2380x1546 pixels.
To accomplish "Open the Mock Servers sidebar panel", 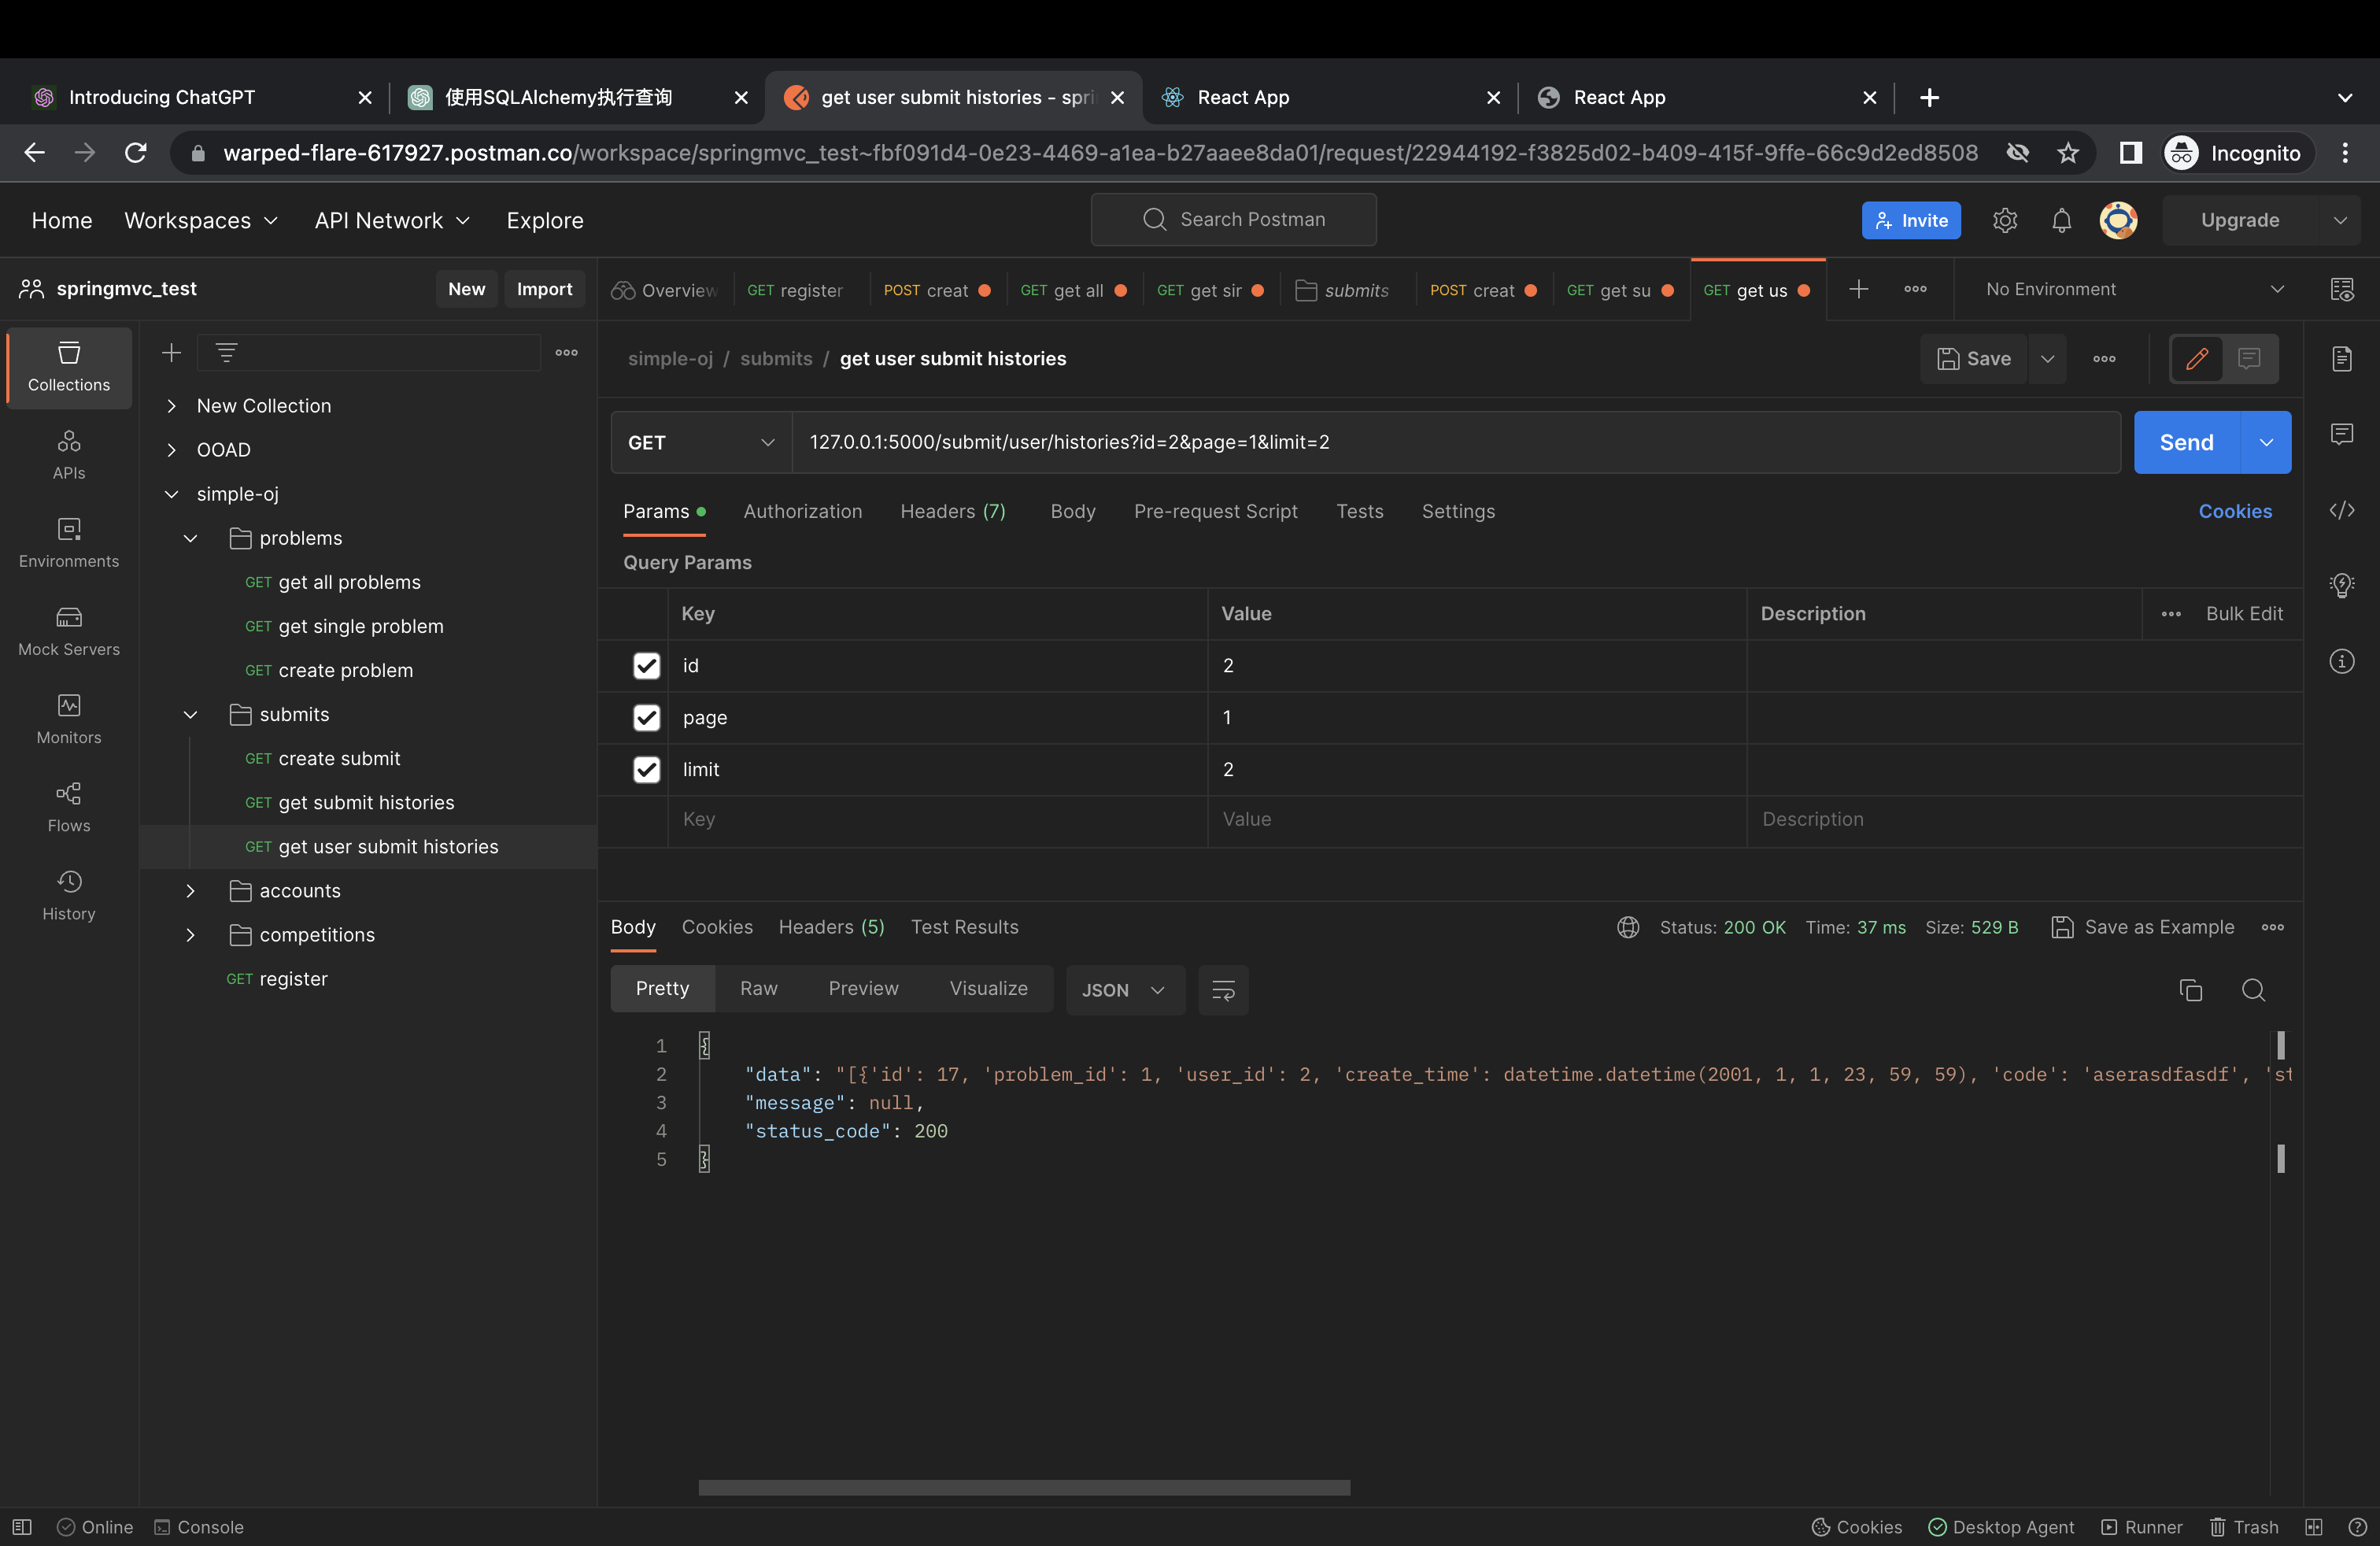I will [x=69, y=631].
